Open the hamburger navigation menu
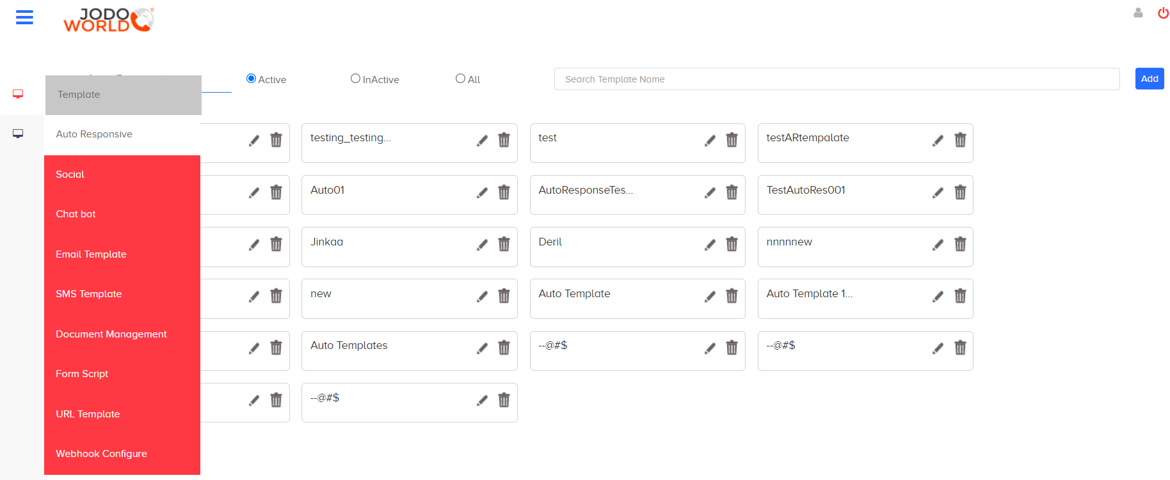The height and width of the screenshot is (480, 1170). [x=24, y=17]
